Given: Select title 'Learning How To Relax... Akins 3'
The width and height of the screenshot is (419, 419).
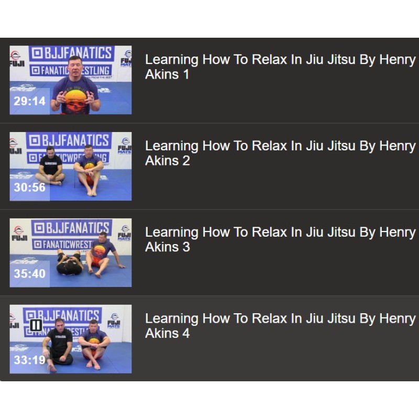Looking at the screenshot, I should coord(280,239).
